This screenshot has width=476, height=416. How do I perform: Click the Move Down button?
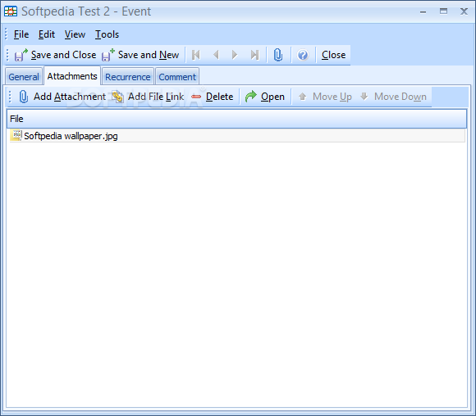pyautogui.click(x=393, y=97)
